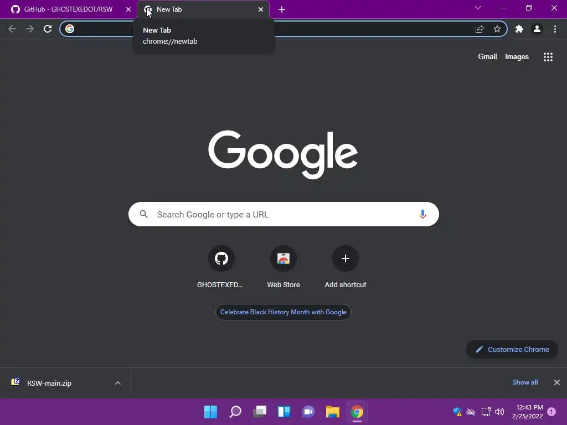
Task: Open the Chat (Teams) taskbar icon
Action: pyautogui.click(x=308, y=412)
